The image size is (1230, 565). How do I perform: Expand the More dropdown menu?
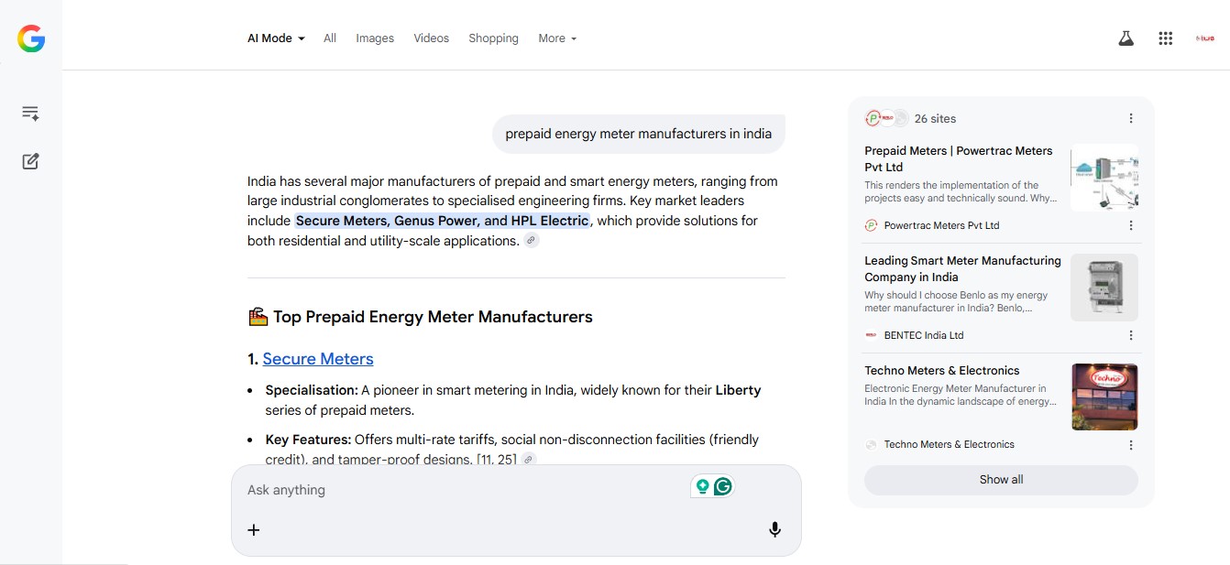point(557,38)
